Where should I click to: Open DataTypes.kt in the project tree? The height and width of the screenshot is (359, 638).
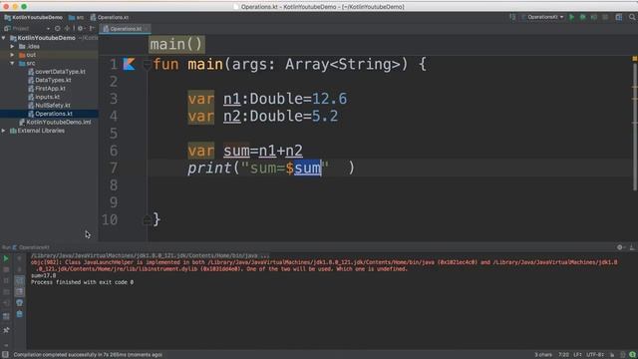pos(49,80)
